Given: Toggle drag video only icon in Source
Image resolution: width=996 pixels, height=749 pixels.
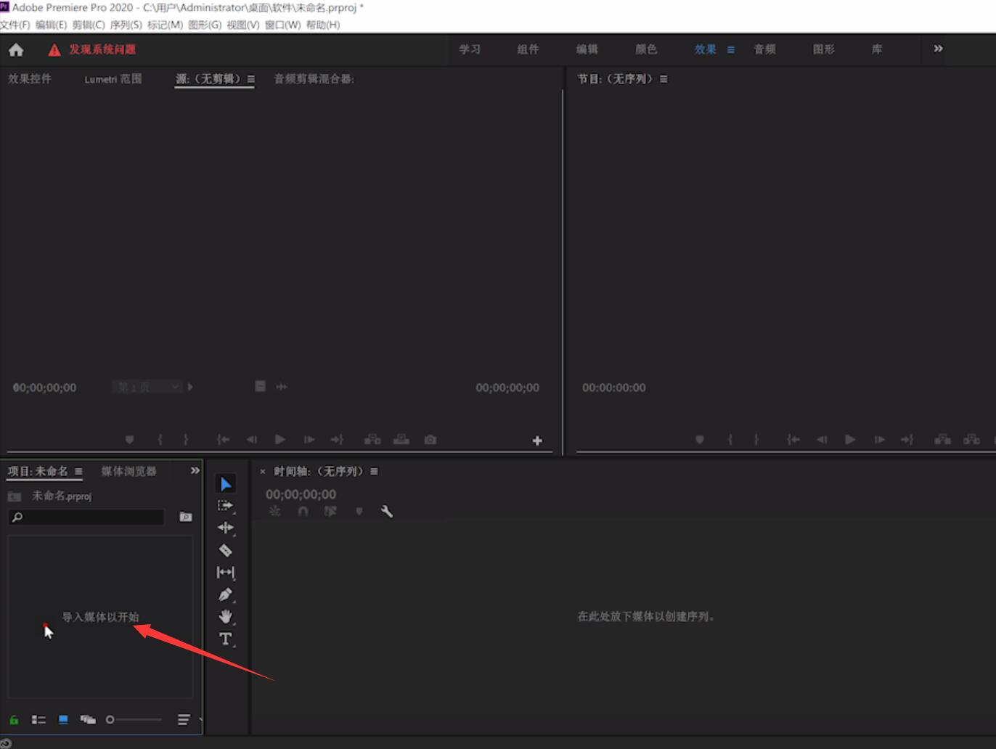Looking at the screenshot, I should (260, 386).
